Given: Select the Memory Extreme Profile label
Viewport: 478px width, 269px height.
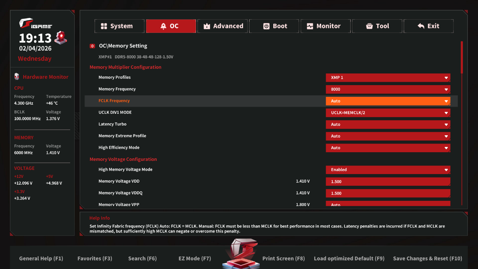Looking at the screenshot, I should point(122,136).
